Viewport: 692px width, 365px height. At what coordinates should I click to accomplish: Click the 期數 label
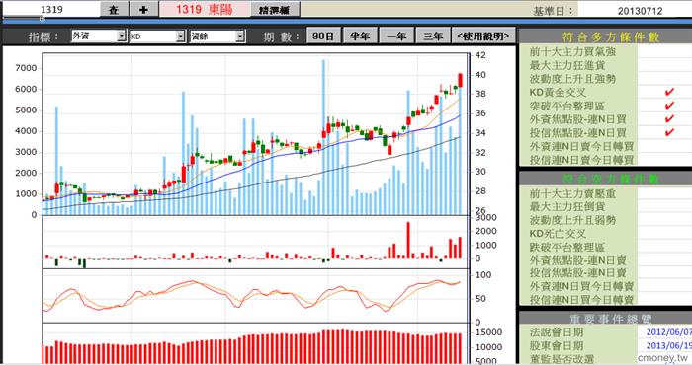coord(281,36)
